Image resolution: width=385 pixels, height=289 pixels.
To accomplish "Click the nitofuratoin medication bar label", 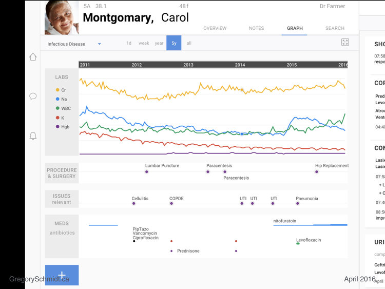I will pyautogui.click(x=284, y=221).
